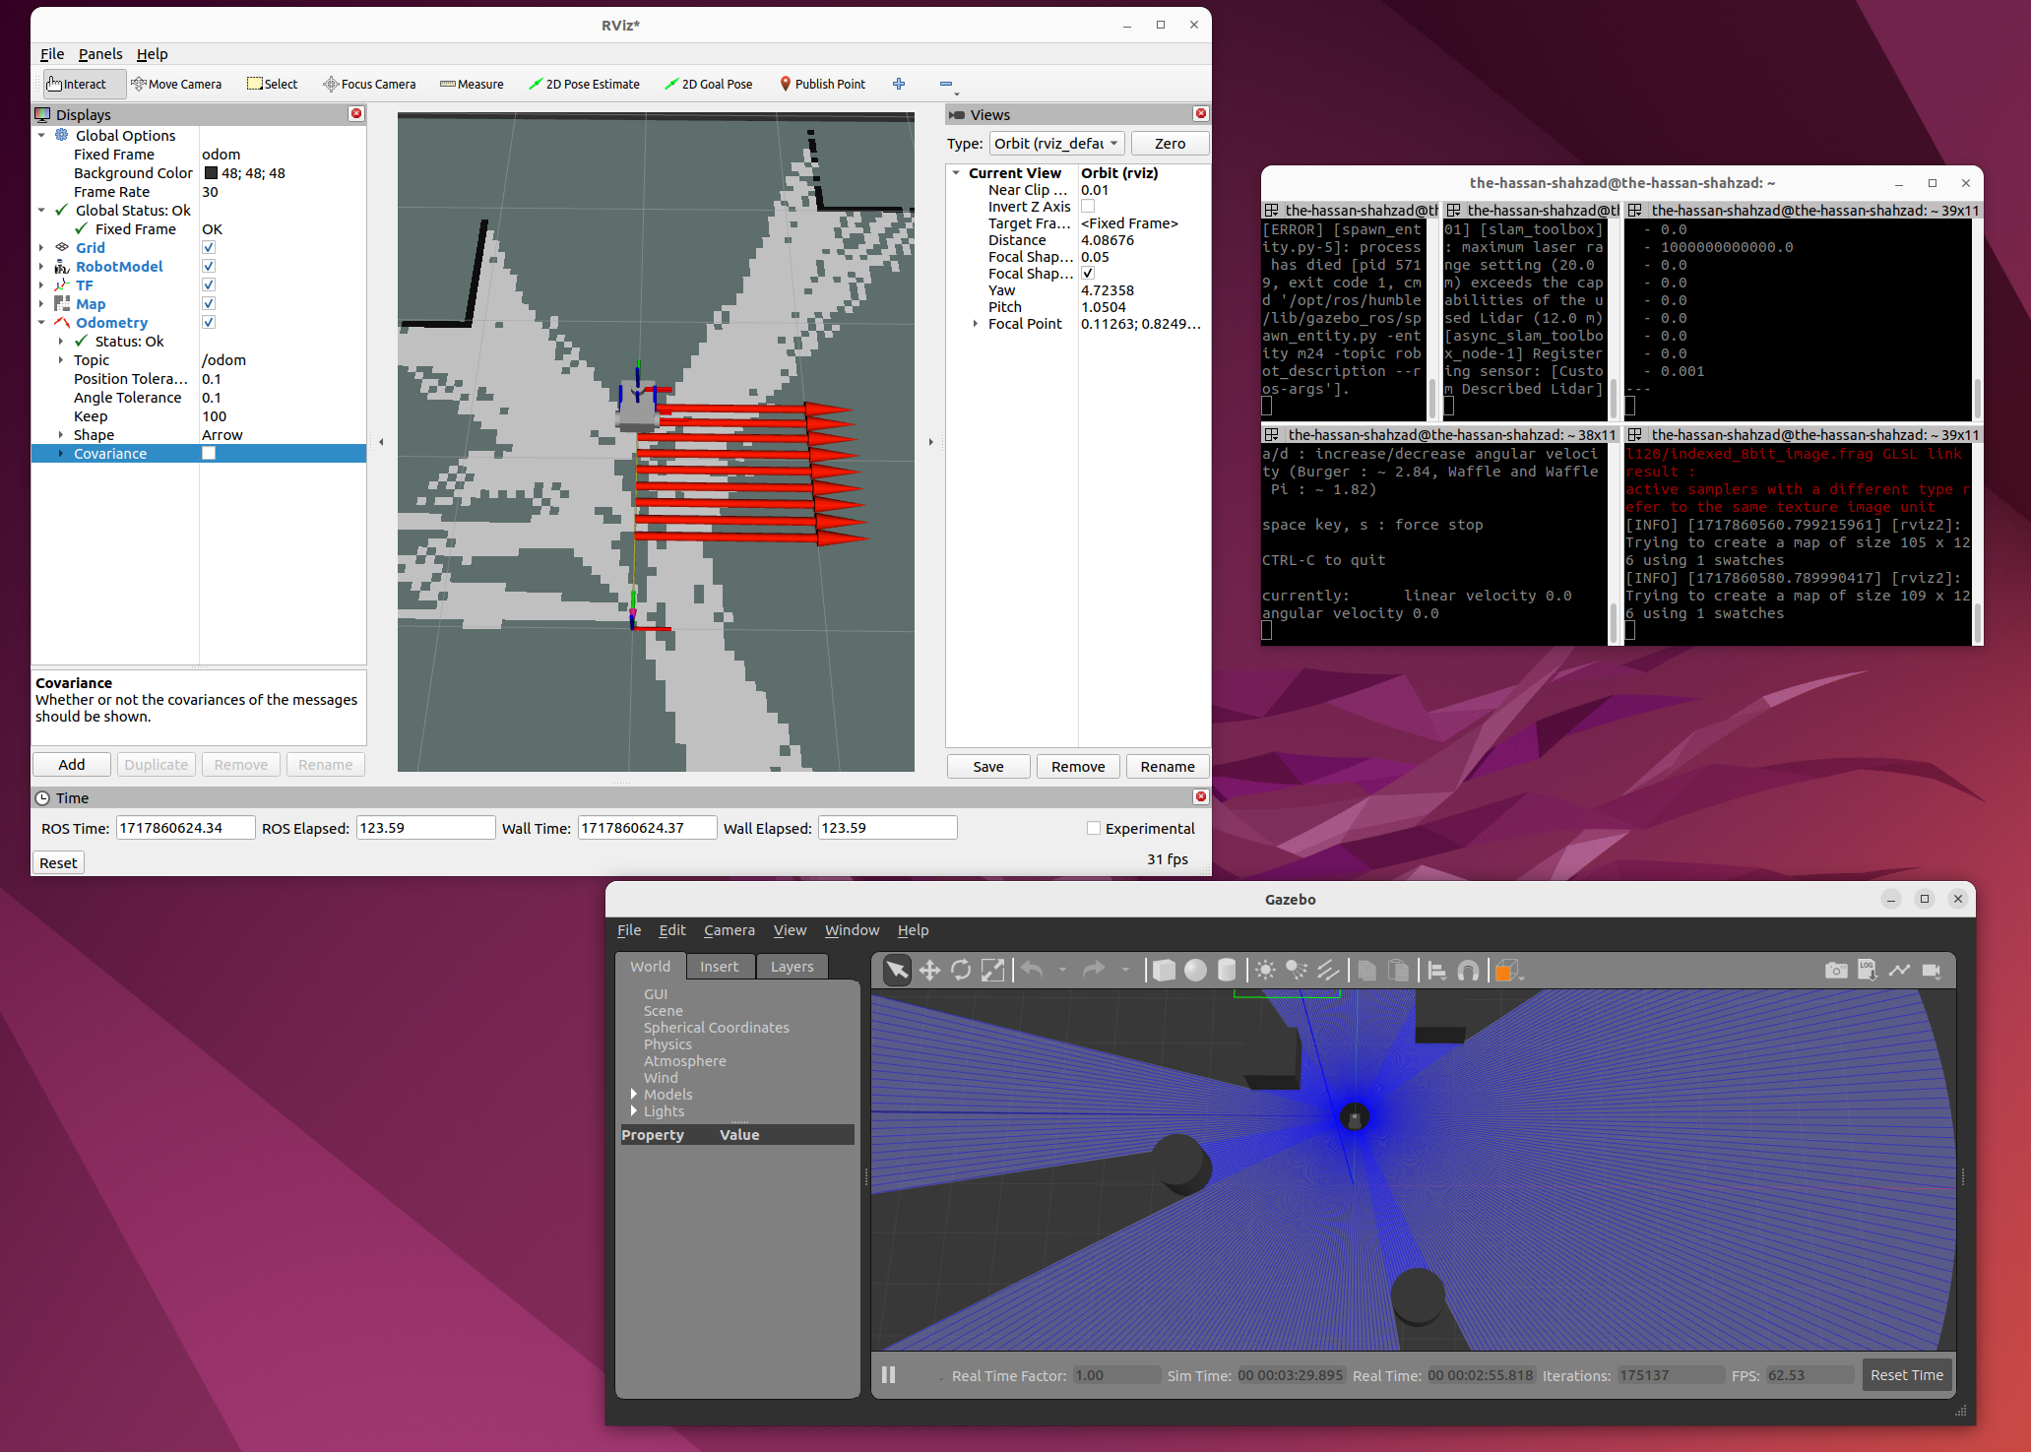Select the 2D Goal Pose tool
Viewport: 2031px width, 1452px height.
pyautogui.click(x=708, y=84)
